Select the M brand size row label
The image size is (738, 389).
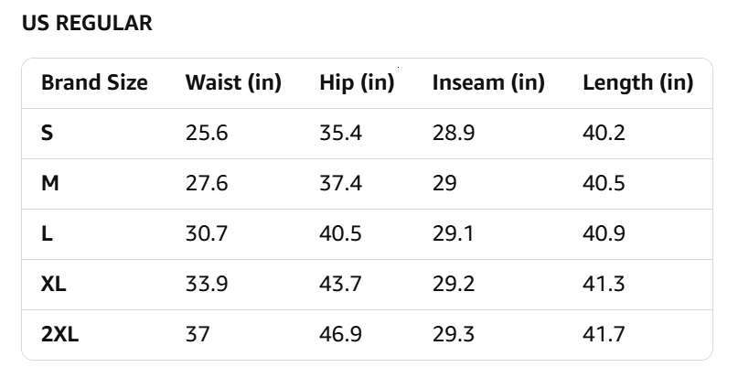(x=50, y=184)
